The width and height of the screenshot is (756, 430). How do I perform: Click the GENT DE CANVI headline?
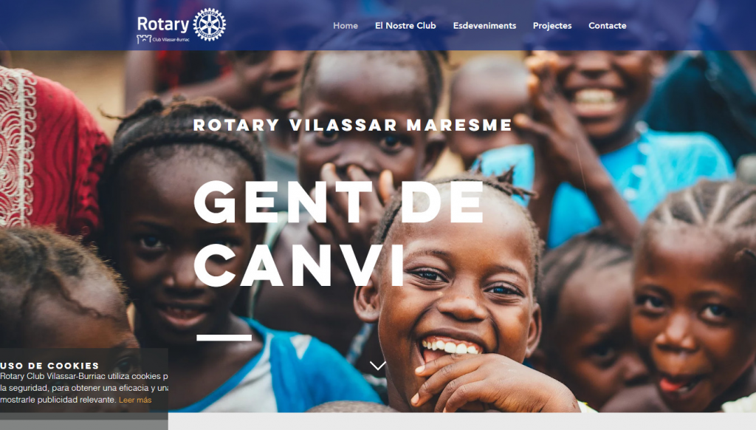(338, 234)
